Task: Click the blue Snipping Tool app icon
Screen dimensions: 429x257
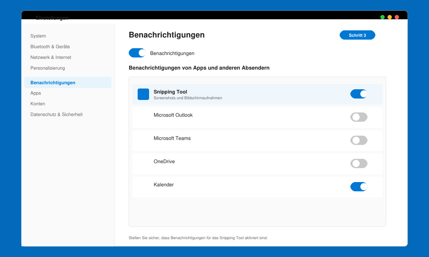Action: (143, 94)
